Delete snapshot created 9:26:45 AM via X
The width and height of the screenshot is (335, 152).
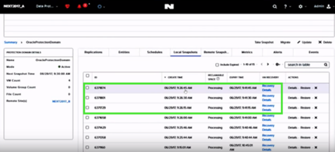(316, 88)
